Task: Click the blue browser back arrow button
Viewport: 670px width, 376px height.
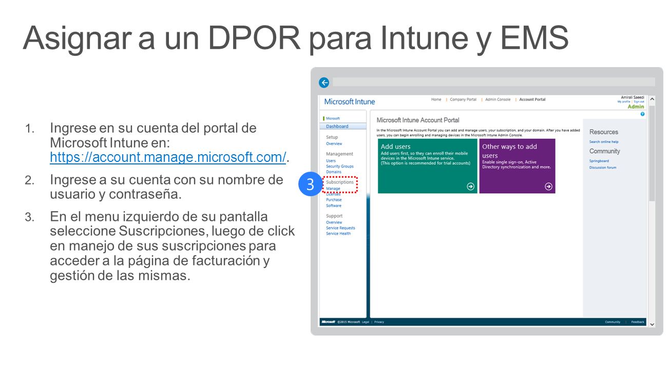Action: [x=324, y=82]
